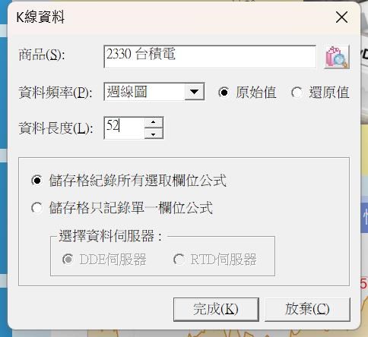Image resolution: width=368 pixels, height=337 pixels.
Task: Open the product search icon beside 商品 field
Action: click(337, 57)
